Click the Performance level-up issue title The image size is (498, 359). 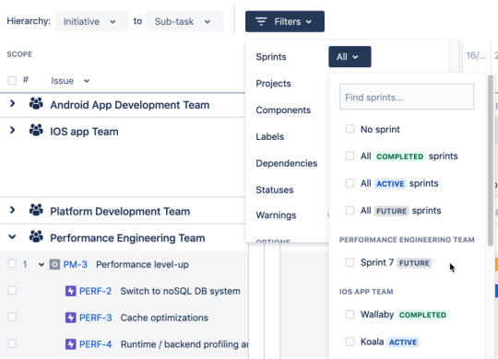[142, 264]
